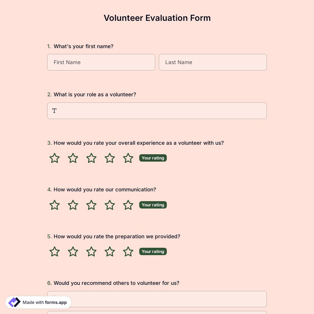Select the first star for overall experience
Viewport: 314px width, 314px height.
pos(54,158)
